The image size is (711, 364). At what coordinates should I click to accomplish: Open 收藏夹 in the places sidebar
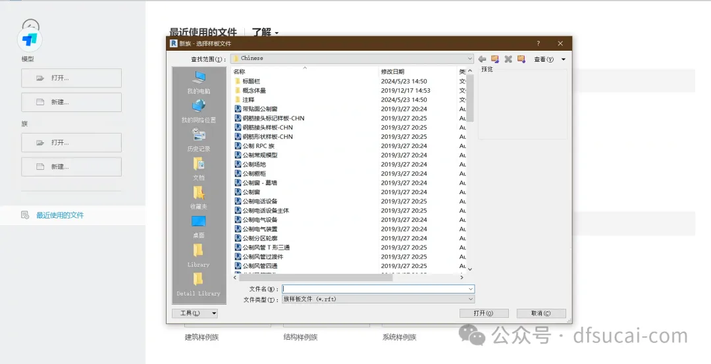coord(199,198)
